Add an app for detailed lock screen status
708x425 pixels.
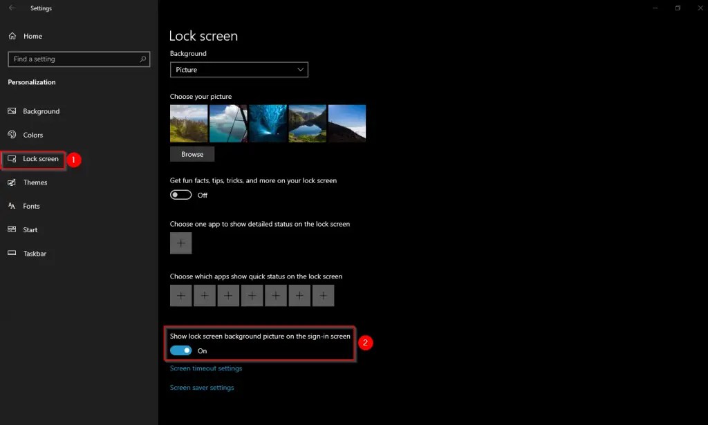[180, 243]
